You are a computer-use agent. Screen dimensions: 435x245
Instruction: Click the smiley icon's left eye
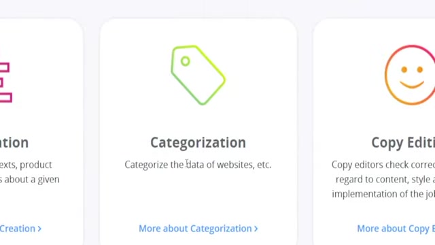(404, 69)
